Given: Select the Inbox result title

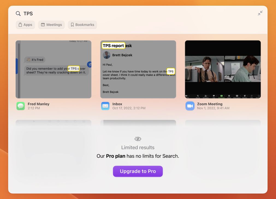Looking at the screenshot, I should click(117, 104).
